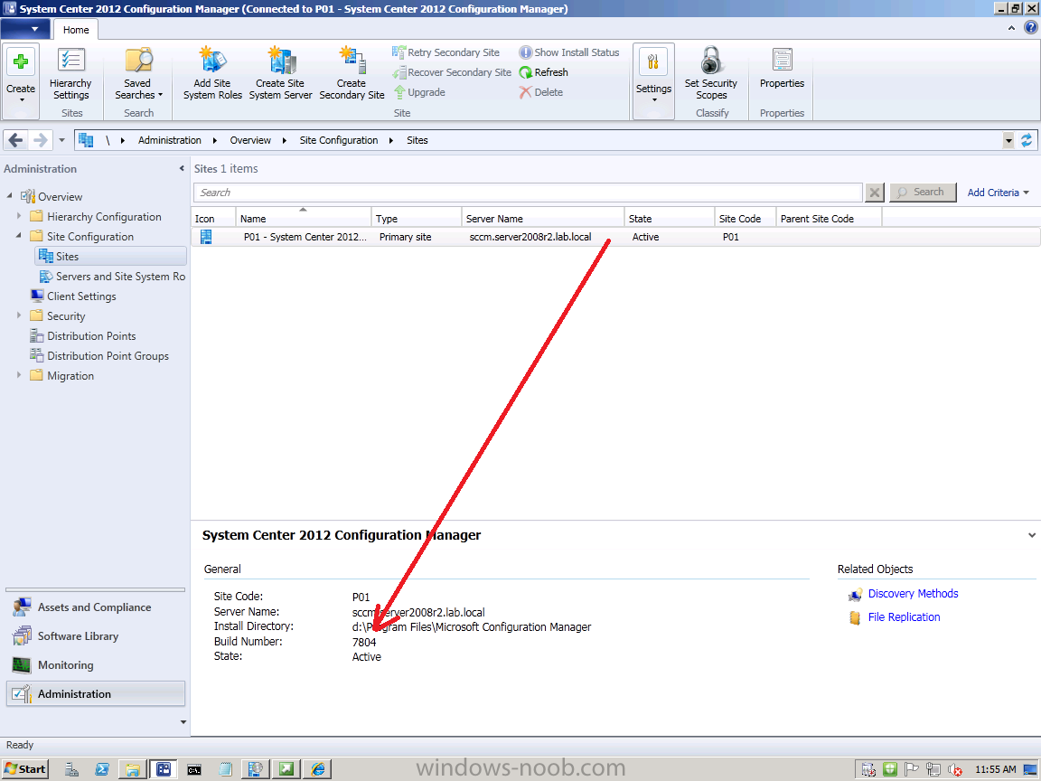
Task: Open site Properties from ribbon
Action: point(782,69)
